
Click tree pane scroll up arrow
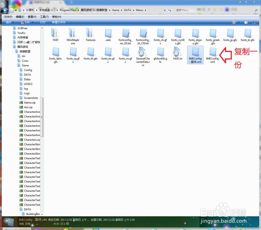(42, 28)
